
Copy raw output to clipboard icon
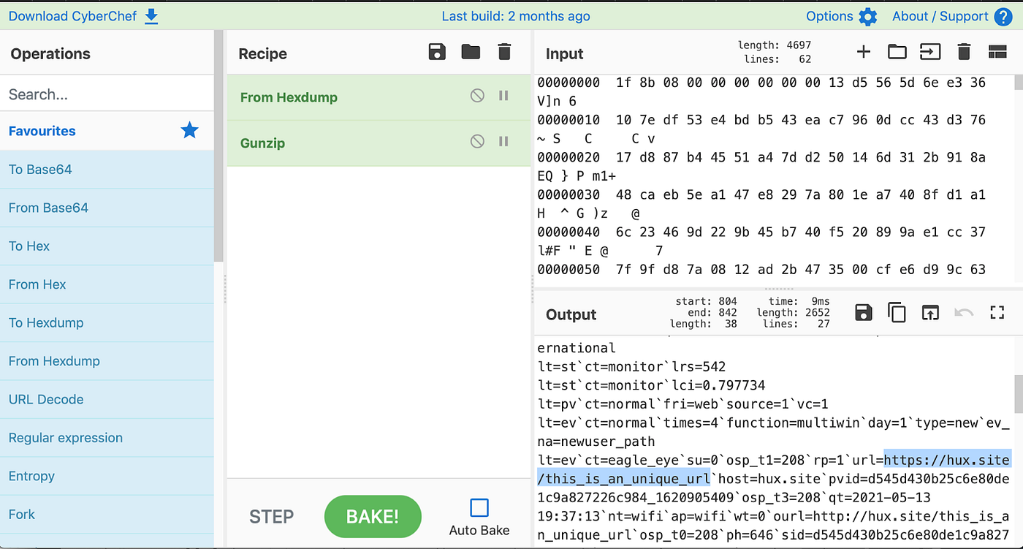pyautogui.click(x=897, y=313)
